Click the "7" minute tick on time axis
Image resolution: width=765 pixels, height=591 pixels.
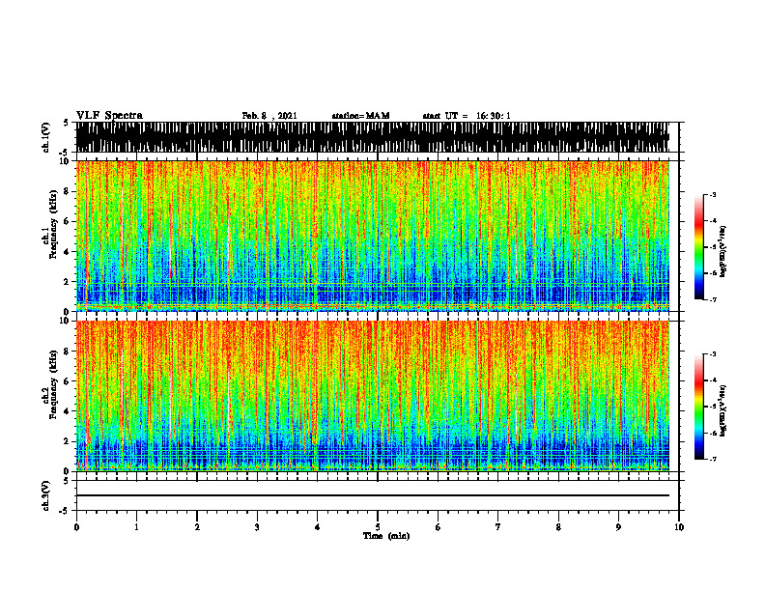coord(498,527)
